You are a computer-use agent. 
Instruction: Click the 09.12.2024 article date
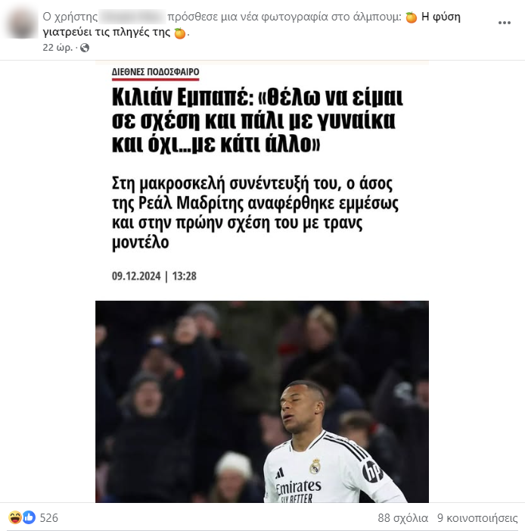[136, 276]
